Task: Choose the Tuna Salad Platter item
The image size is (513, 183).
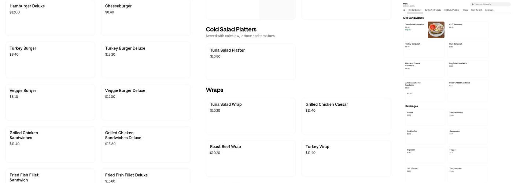Action: (251, 61)
